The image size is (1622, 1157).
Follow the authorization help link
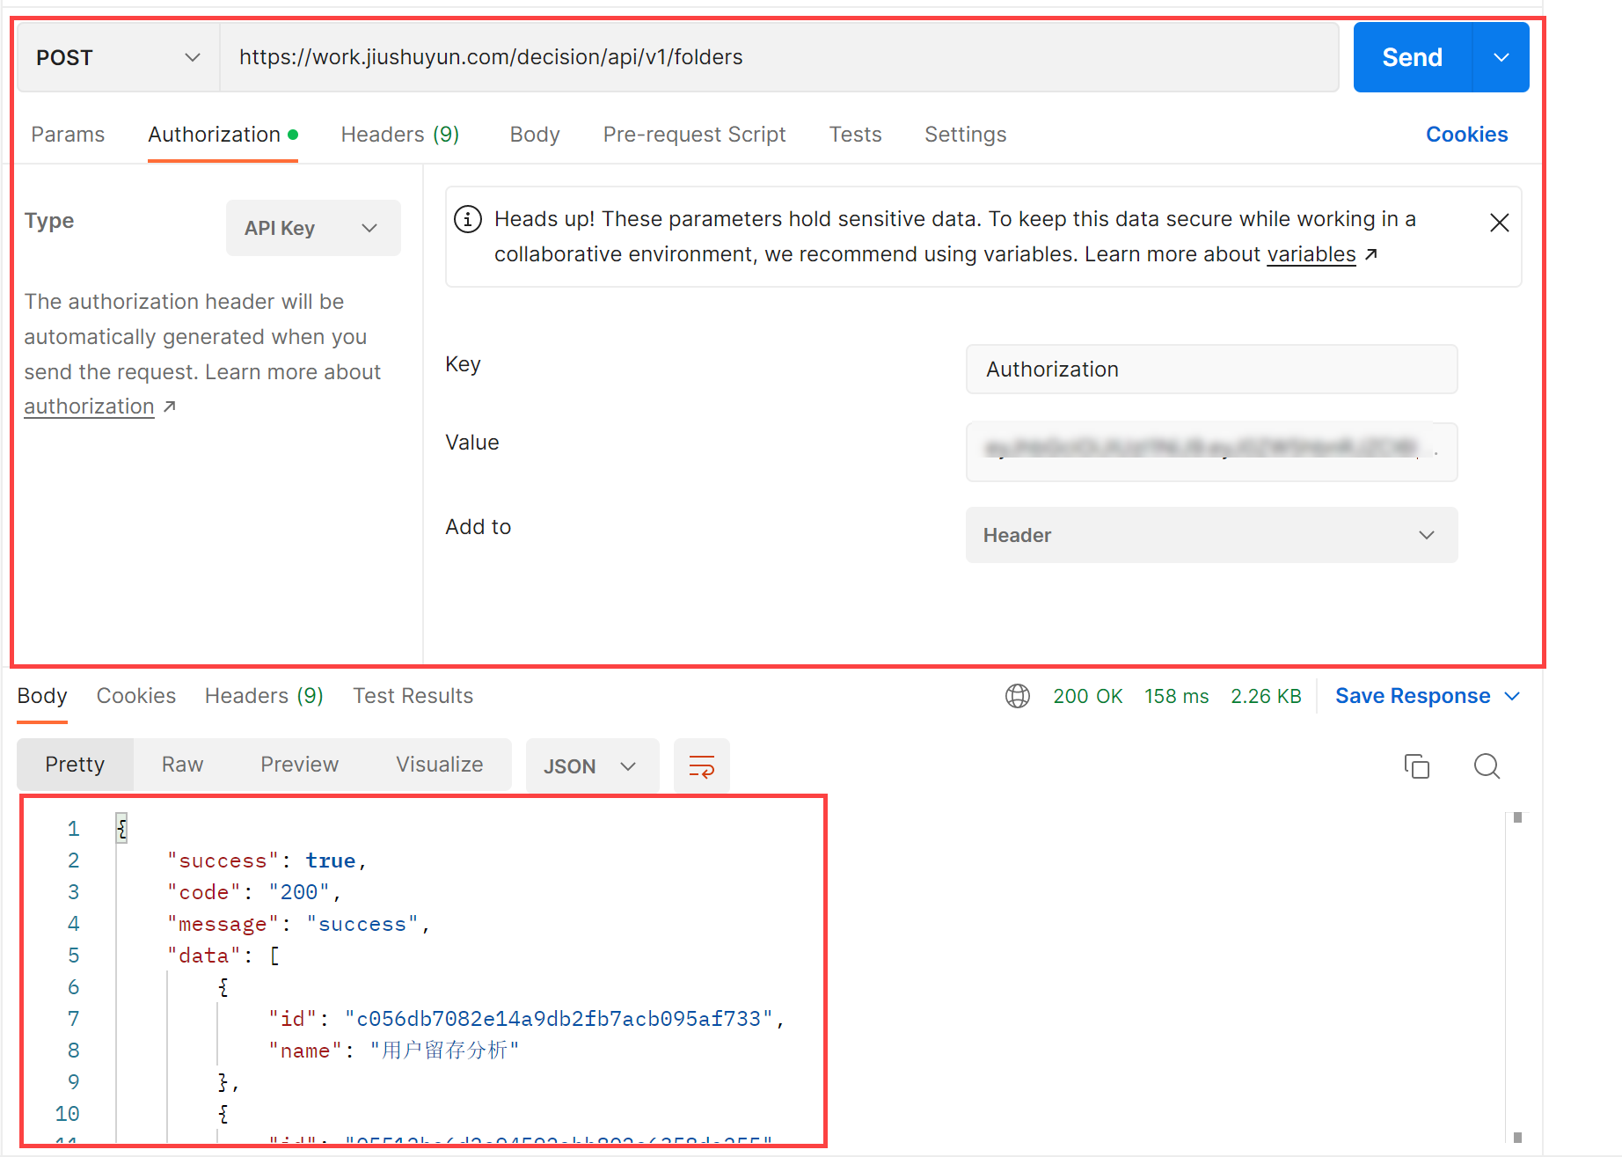(89, 406)
